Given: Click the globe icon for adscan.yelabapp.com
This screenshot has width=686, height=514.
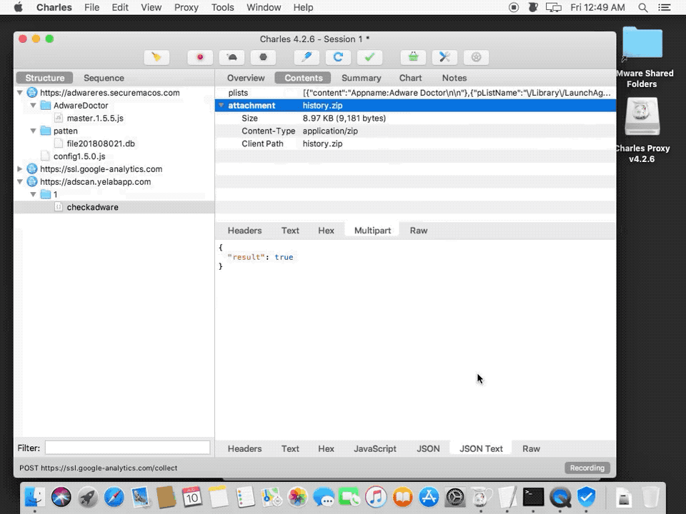Looking at the screenshot, I should click(x=32, y=181).
